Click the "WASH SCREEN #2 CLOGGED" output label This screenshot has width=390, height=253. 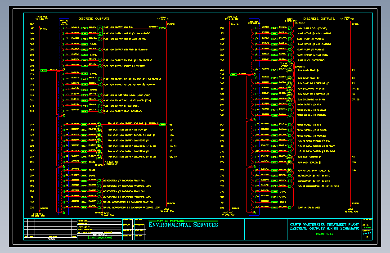pos(312,130)
